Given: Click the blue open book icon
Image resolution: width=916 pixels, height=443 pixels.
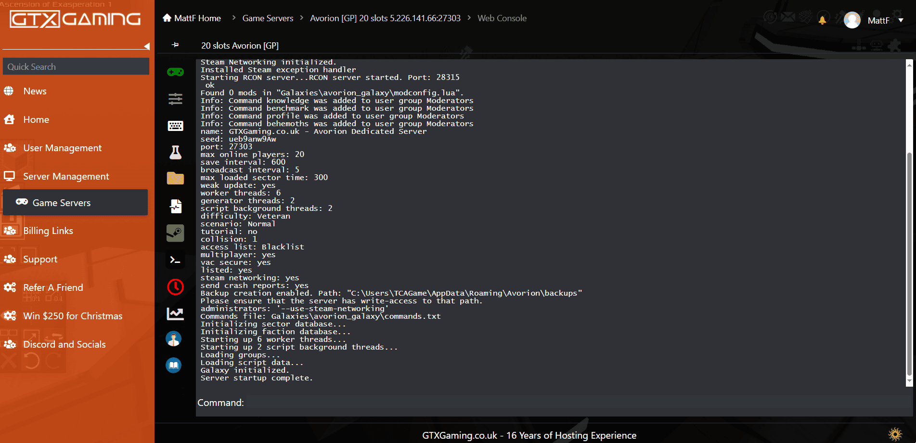Looking at the screenshot, I should [x=174, y=365].
